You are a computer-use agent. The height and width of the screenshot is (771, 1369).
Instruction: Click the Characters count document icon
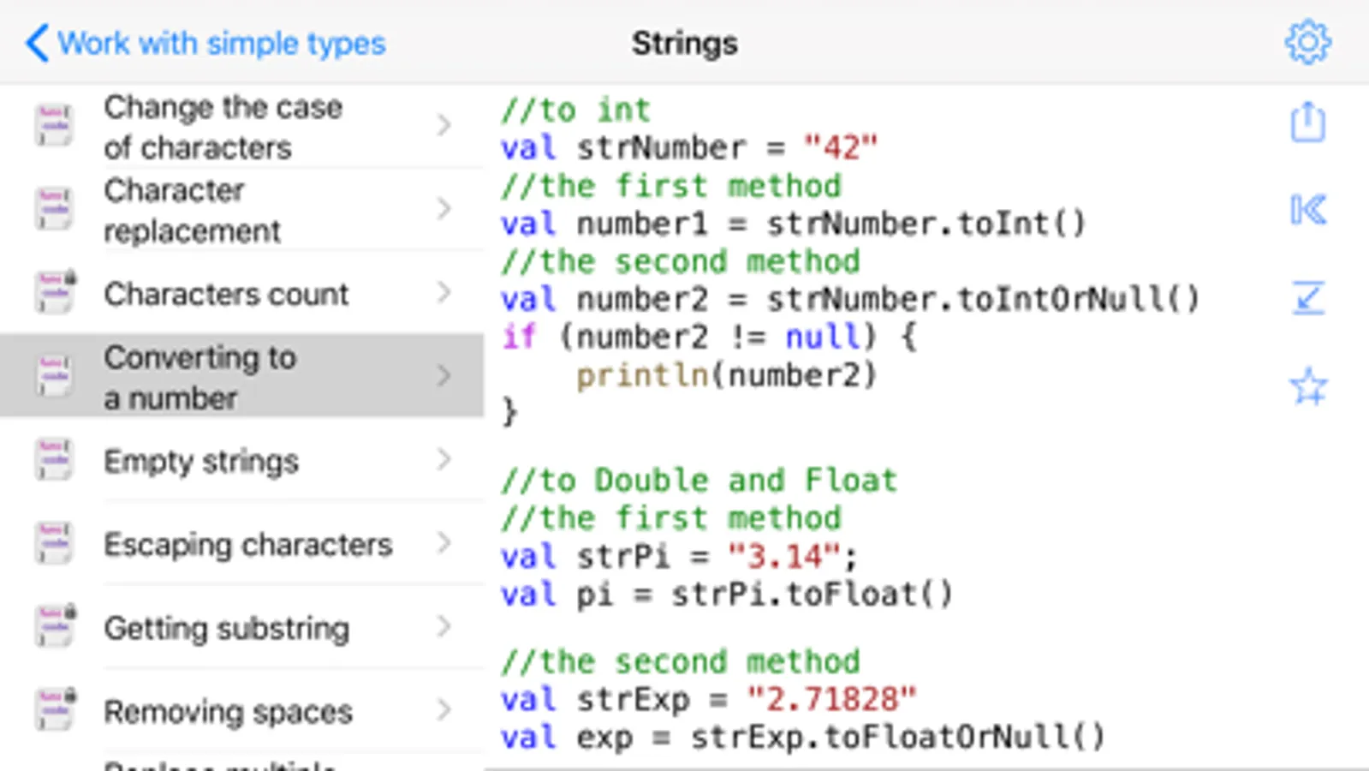[55, 292]
